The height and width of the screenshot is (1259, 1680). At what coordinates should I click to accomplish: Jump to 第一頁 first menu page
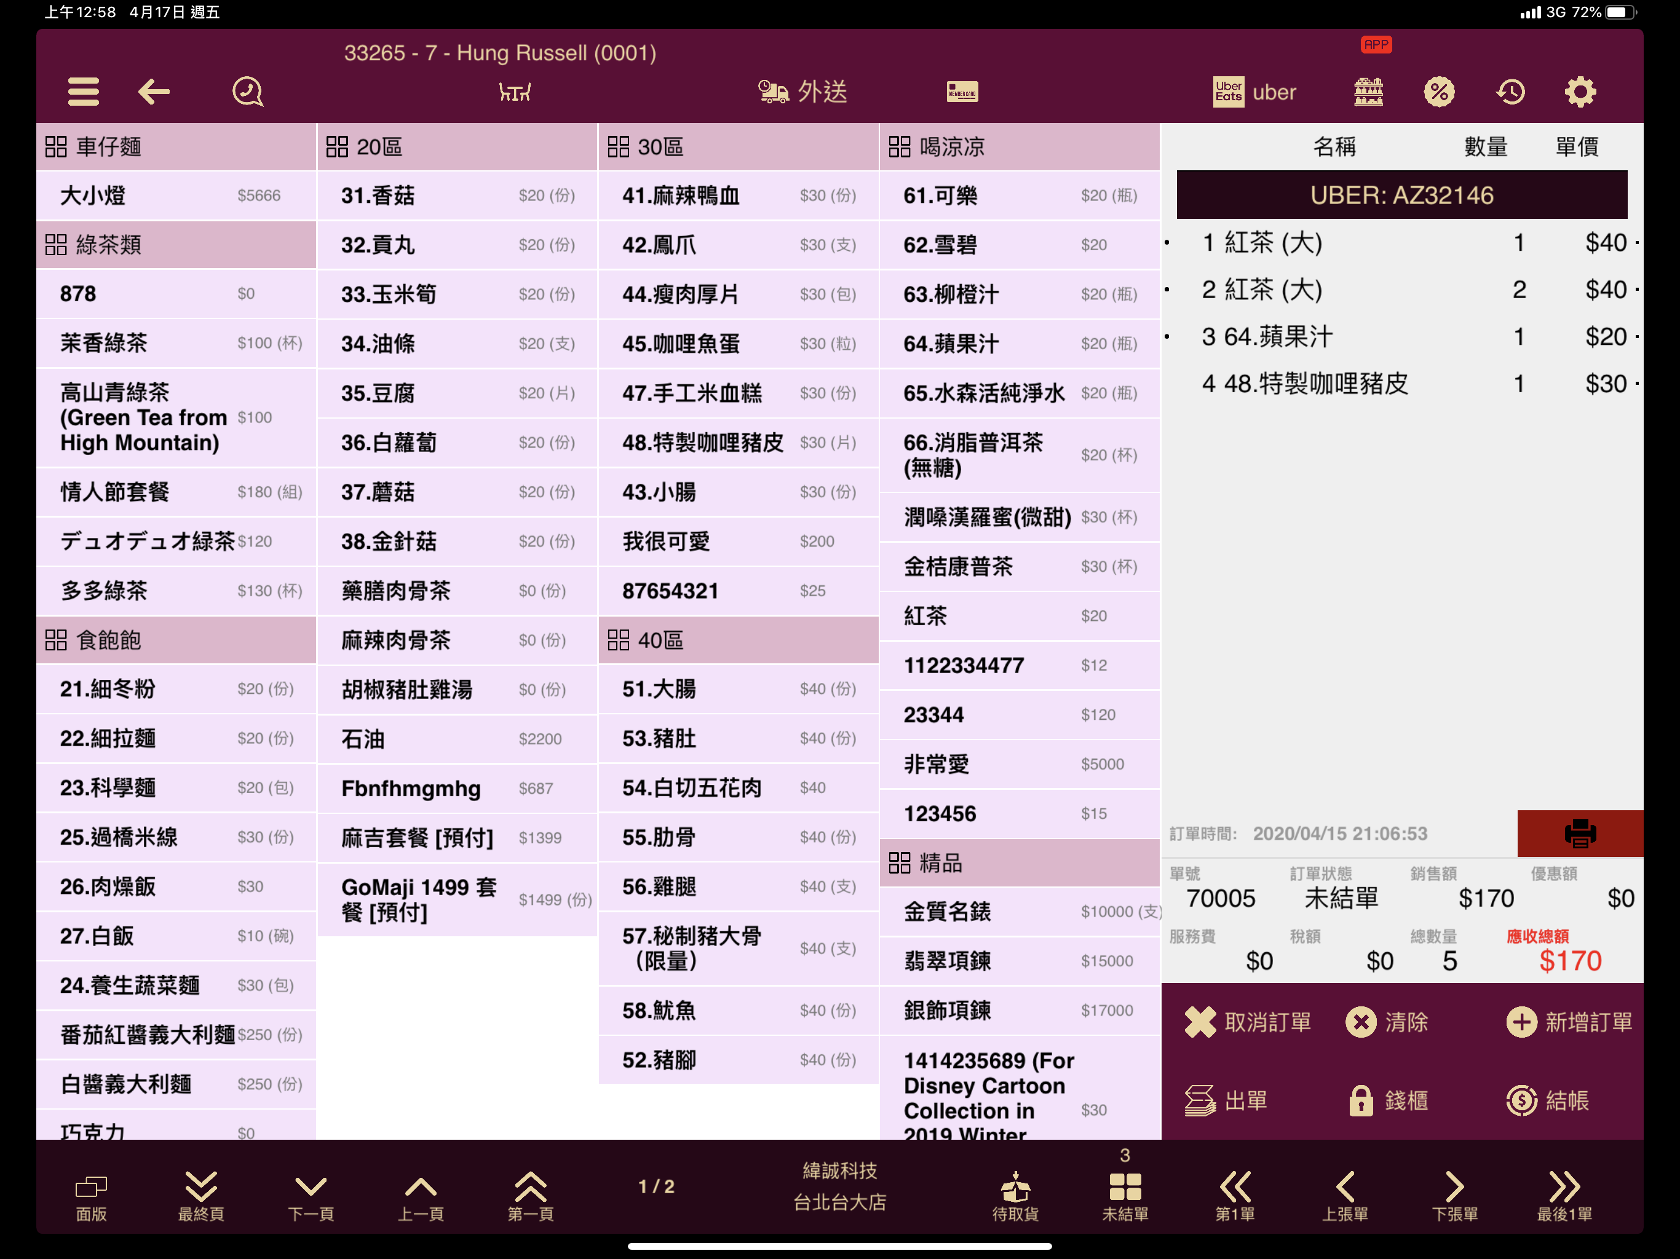(530, 1196)
